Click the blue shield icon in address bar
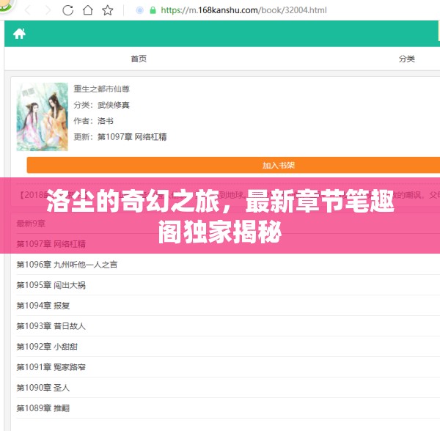Viewport: 440px width, 431px height. (139, 10)
